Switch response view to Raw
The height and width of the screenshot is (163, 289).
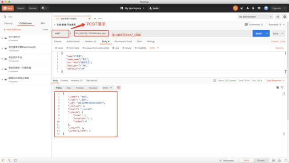69,88
